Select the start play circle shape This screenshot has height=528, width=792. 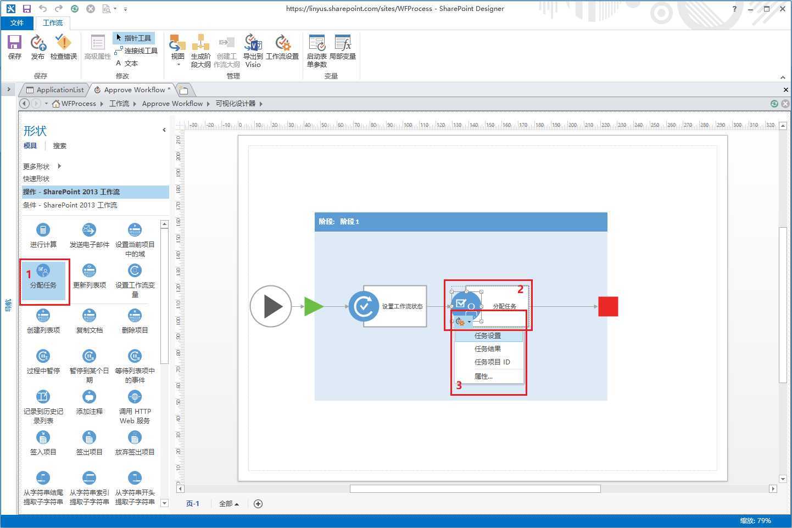(x=271, y=306)
